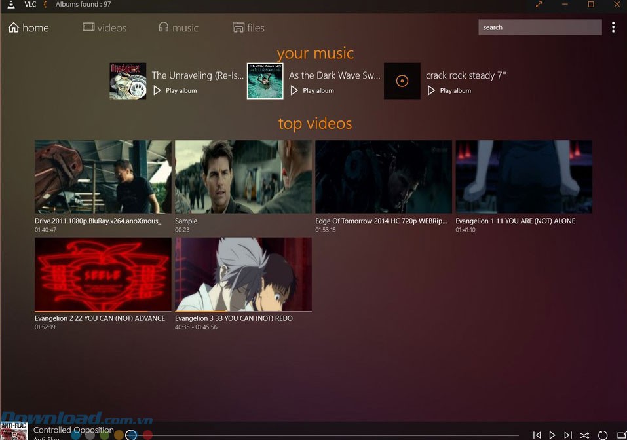The image size is (627, 440).
Task: Switch to the music tab
Action: tap(178, 27)
